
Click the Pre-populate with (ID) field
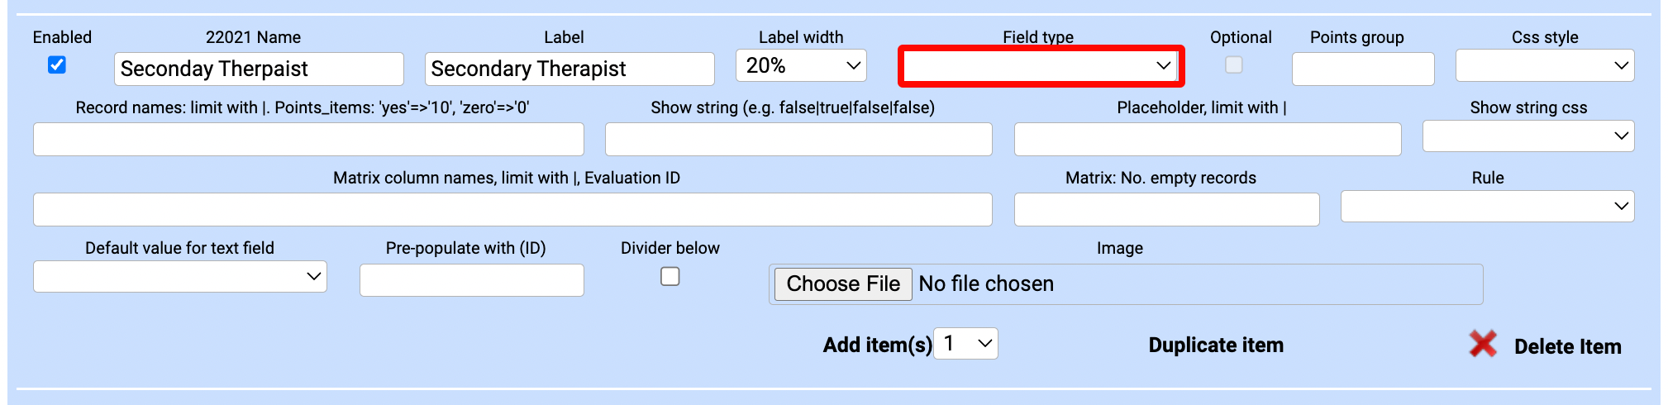coord(471,280)
